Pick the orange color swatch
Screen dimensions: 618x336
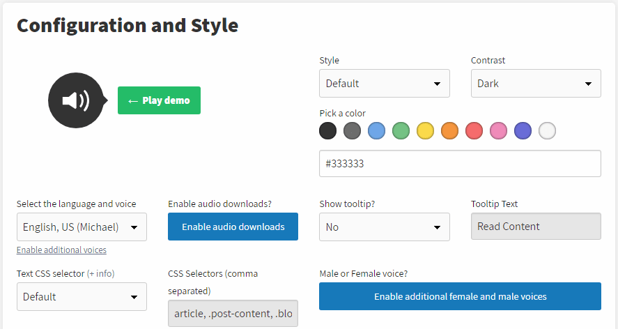tap(449, 131)
